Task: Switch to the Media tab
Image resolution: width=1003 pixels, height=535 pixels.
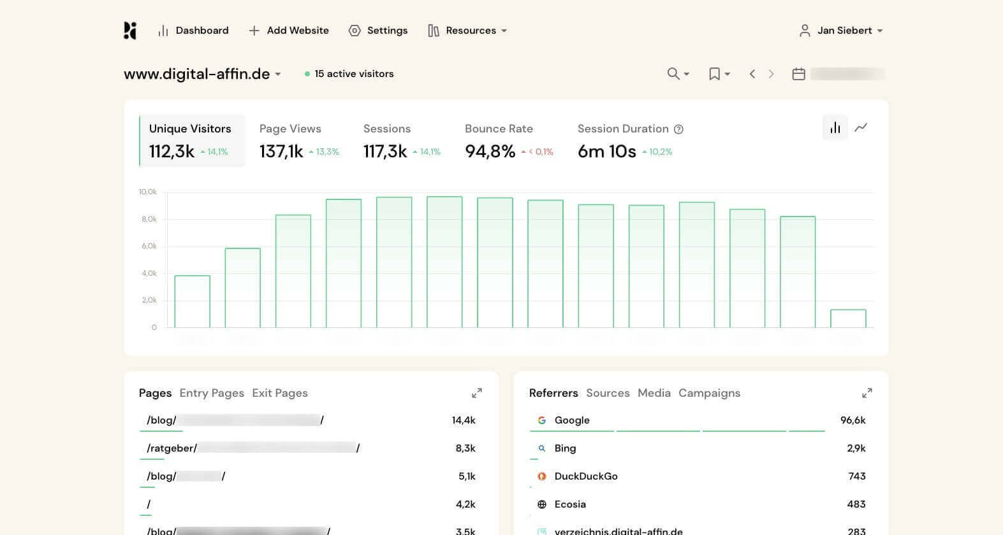Action: [654, 393]
